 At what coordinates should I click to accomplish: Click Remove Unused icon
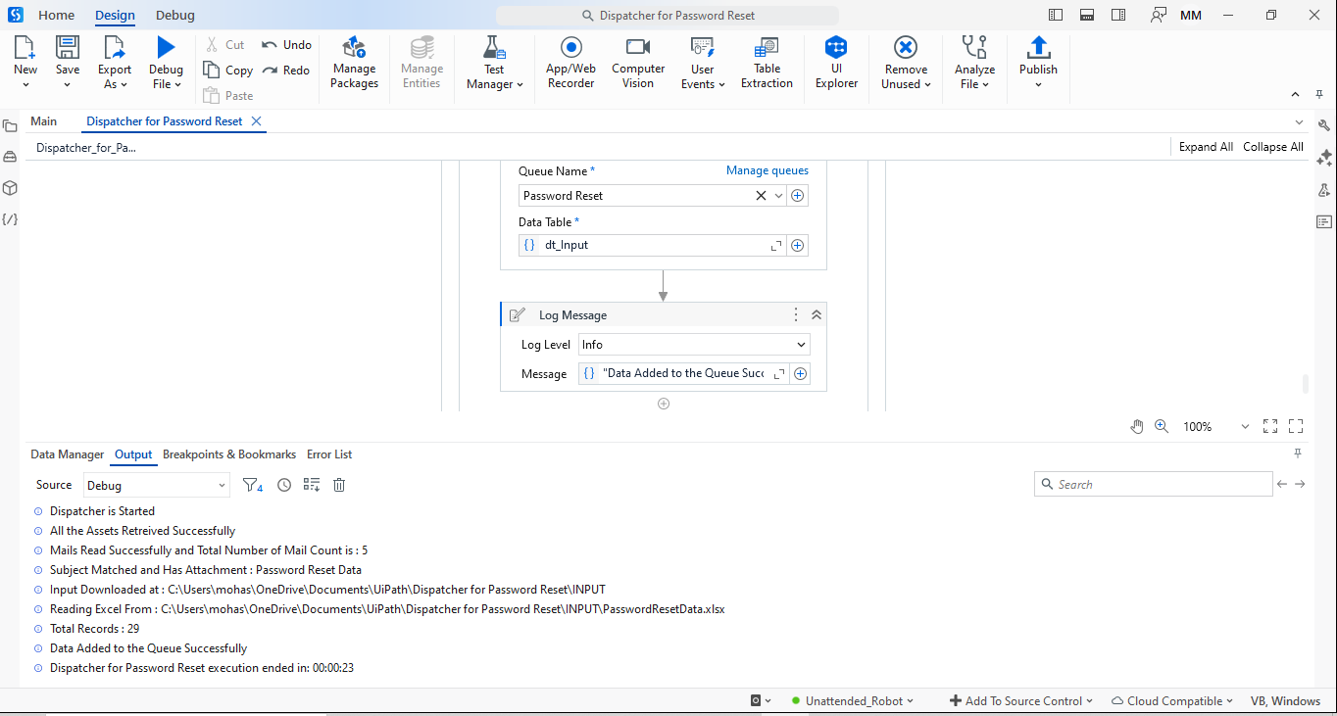click(x=906, y=47)
